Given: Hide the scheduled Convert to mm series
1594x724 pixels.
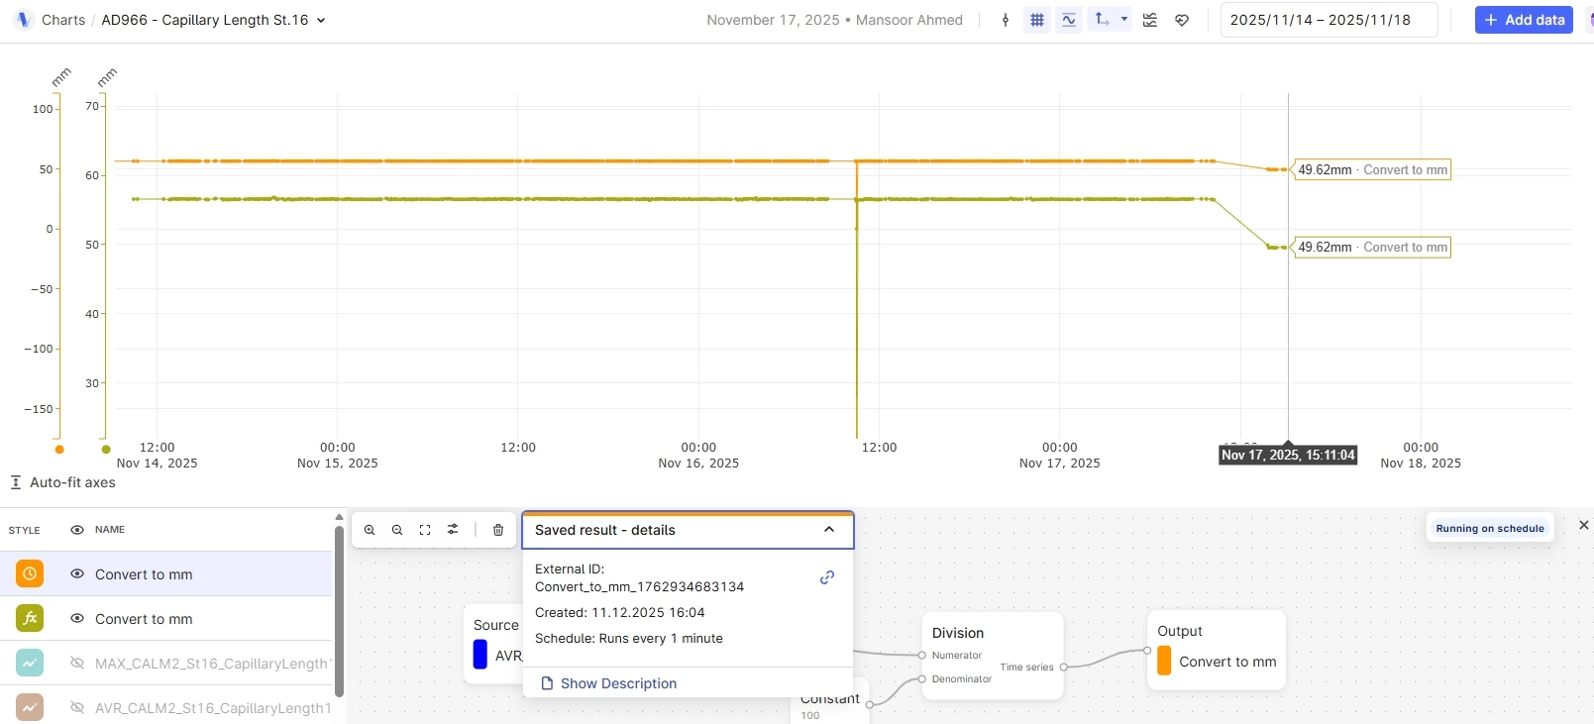Looking at the screenshot, I should (77, 573).
